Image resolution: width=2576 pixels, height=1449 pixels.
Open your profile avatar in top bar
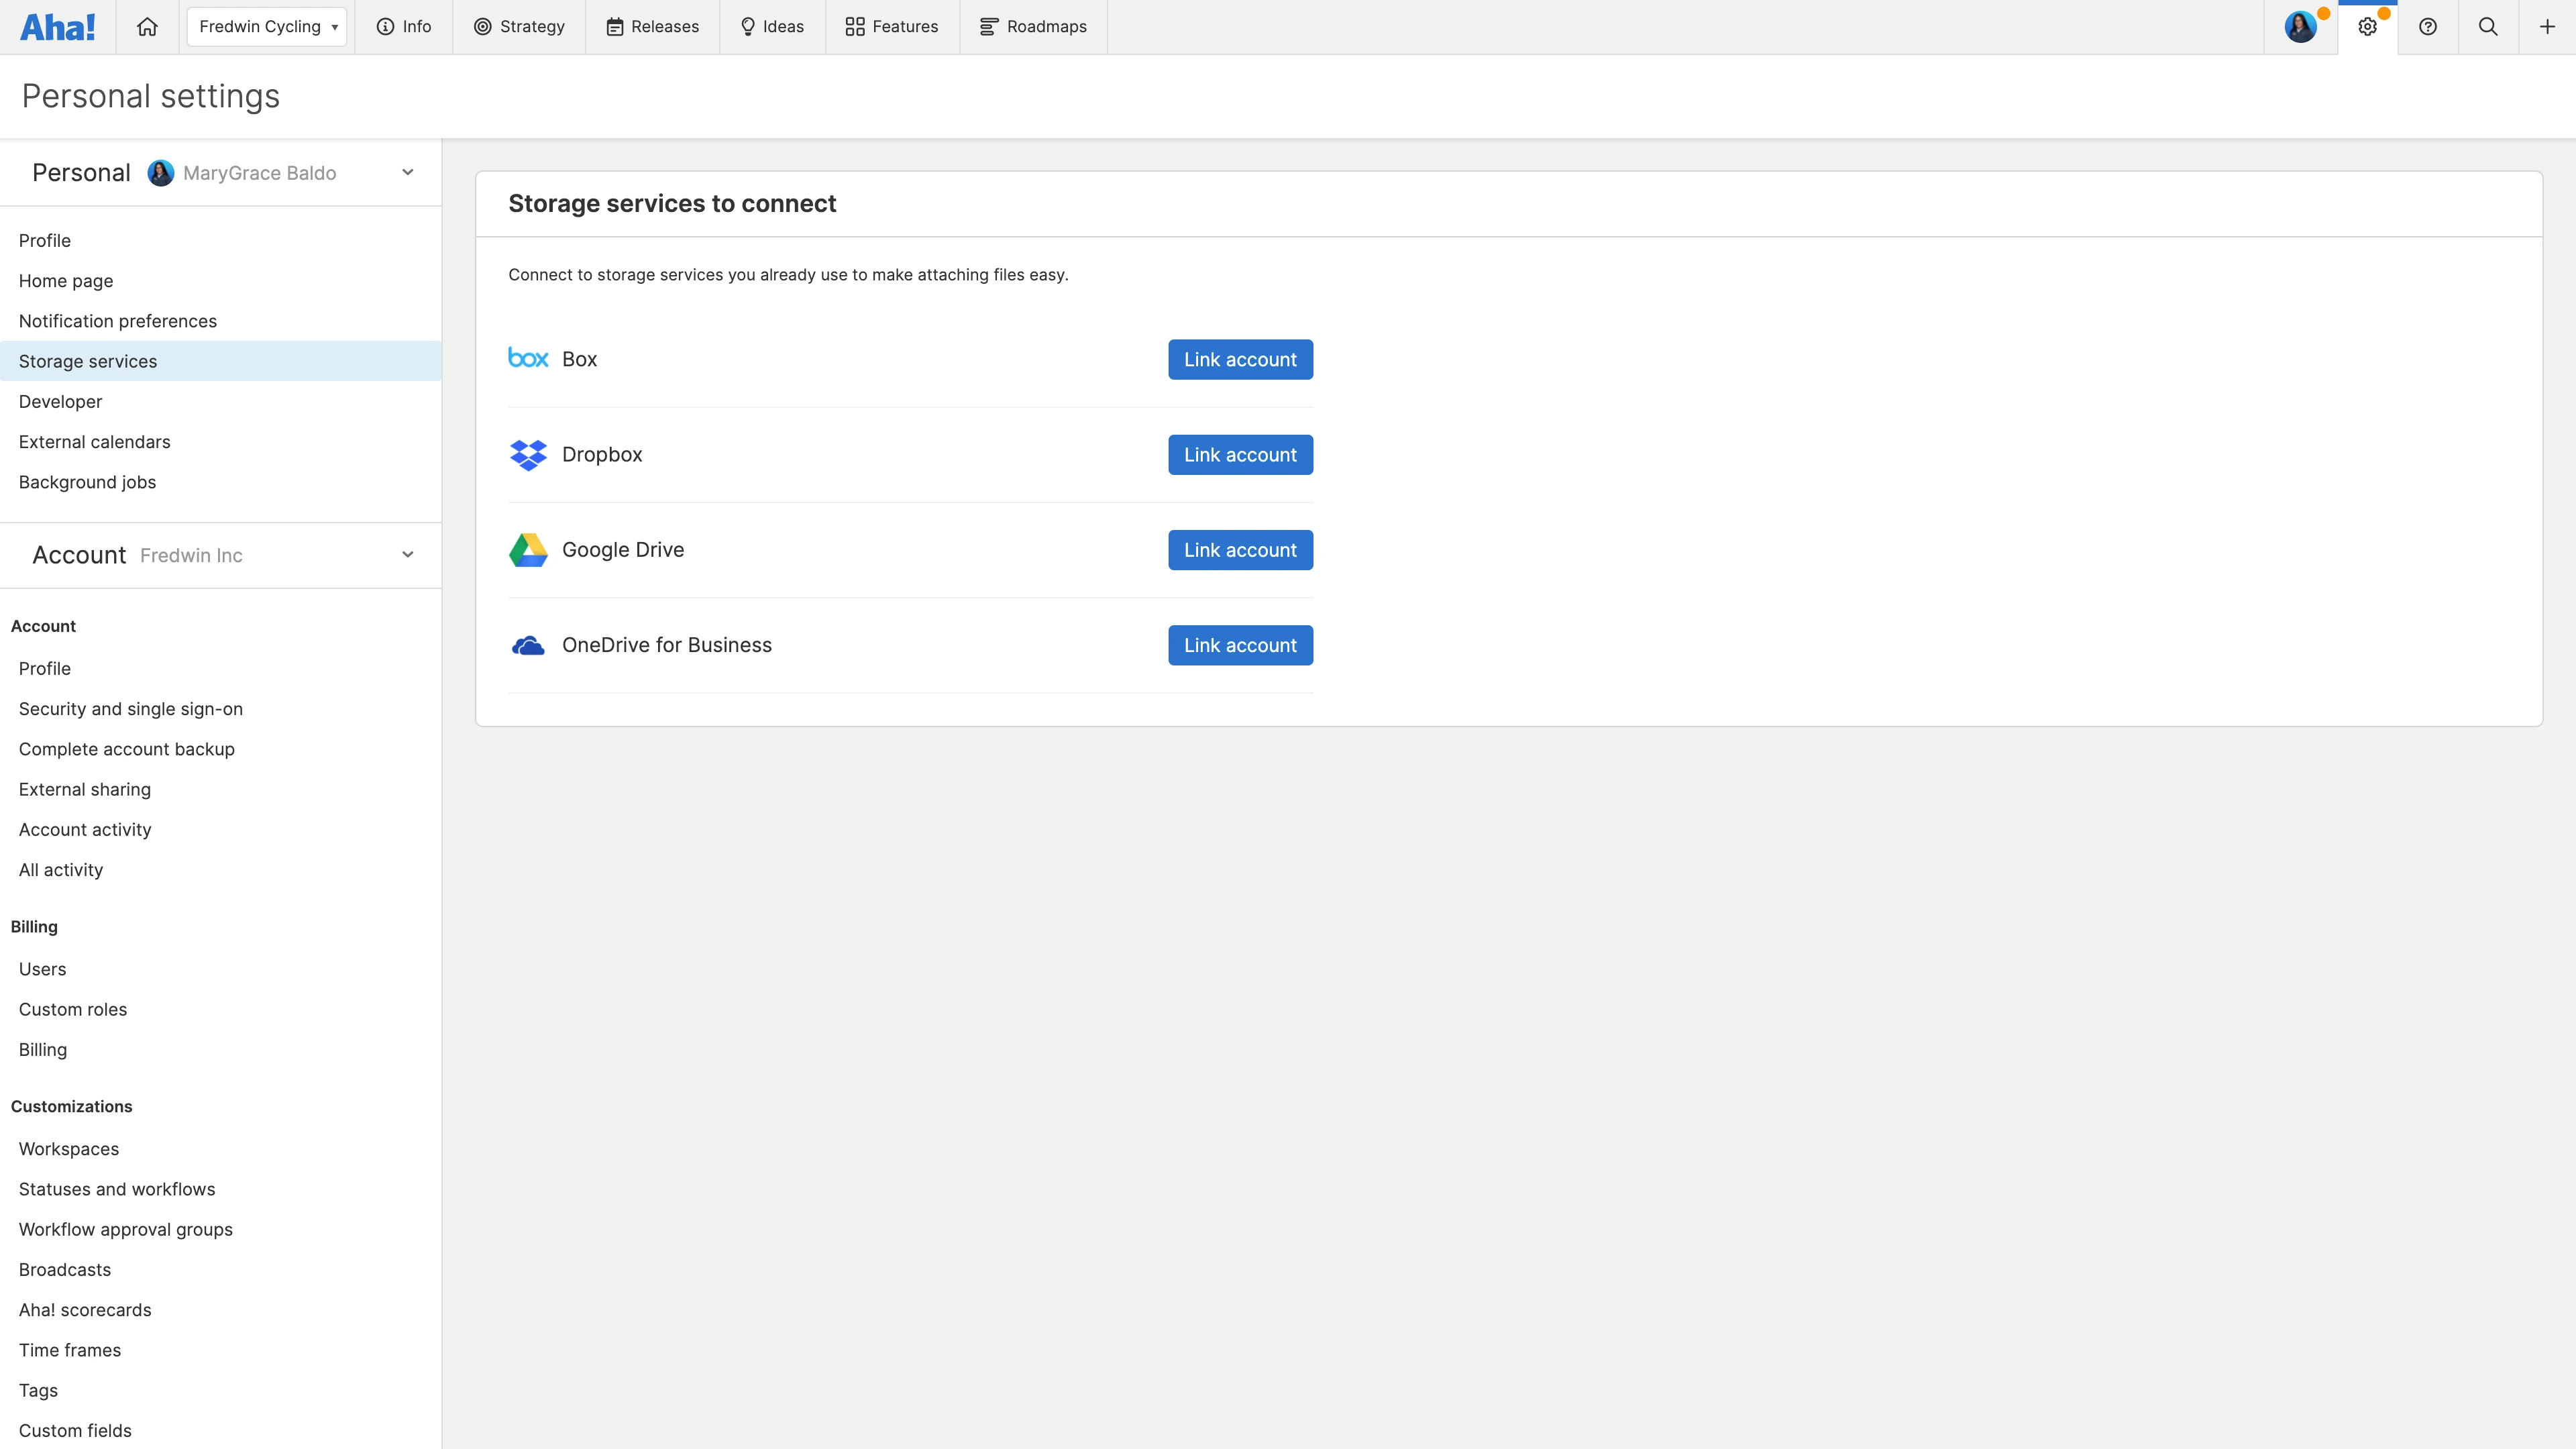pos(2302,27)
